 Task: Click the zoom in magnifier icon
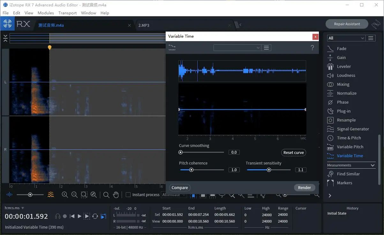[65, 195]
